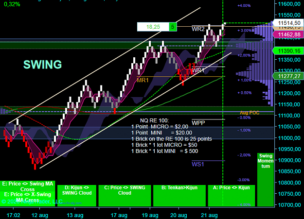304x219 pixels.
Task: Click the + 0.50% scale label
Action: (244, 93)
